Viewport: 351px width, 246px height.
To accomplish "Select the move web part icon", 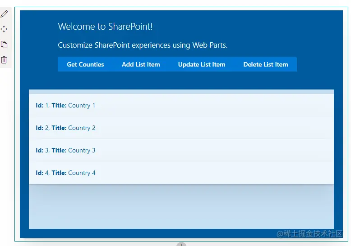I will coord(4,29).
